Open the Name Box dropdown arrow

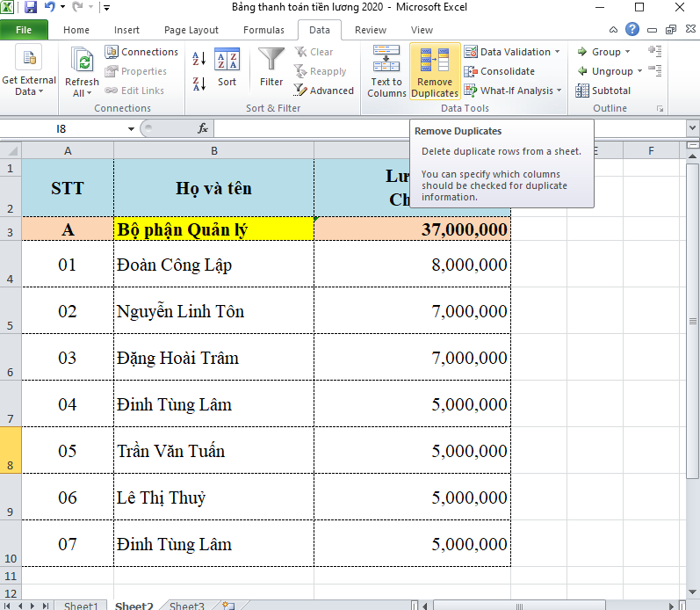(131, 128)
